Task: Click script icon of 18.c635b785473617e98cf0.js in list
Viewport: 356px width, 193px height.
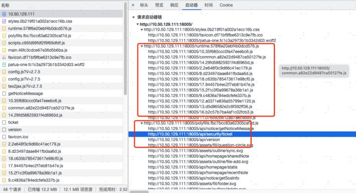Action: [x=4, y=158]
